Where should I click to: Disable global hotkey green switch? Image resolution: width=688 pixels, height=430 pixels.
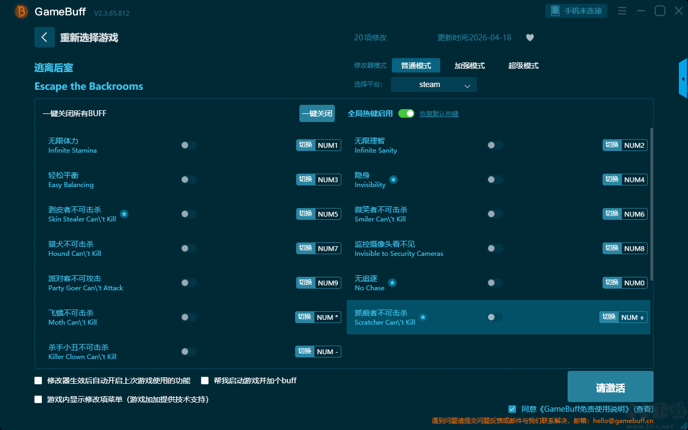click(x=406, y=113)
